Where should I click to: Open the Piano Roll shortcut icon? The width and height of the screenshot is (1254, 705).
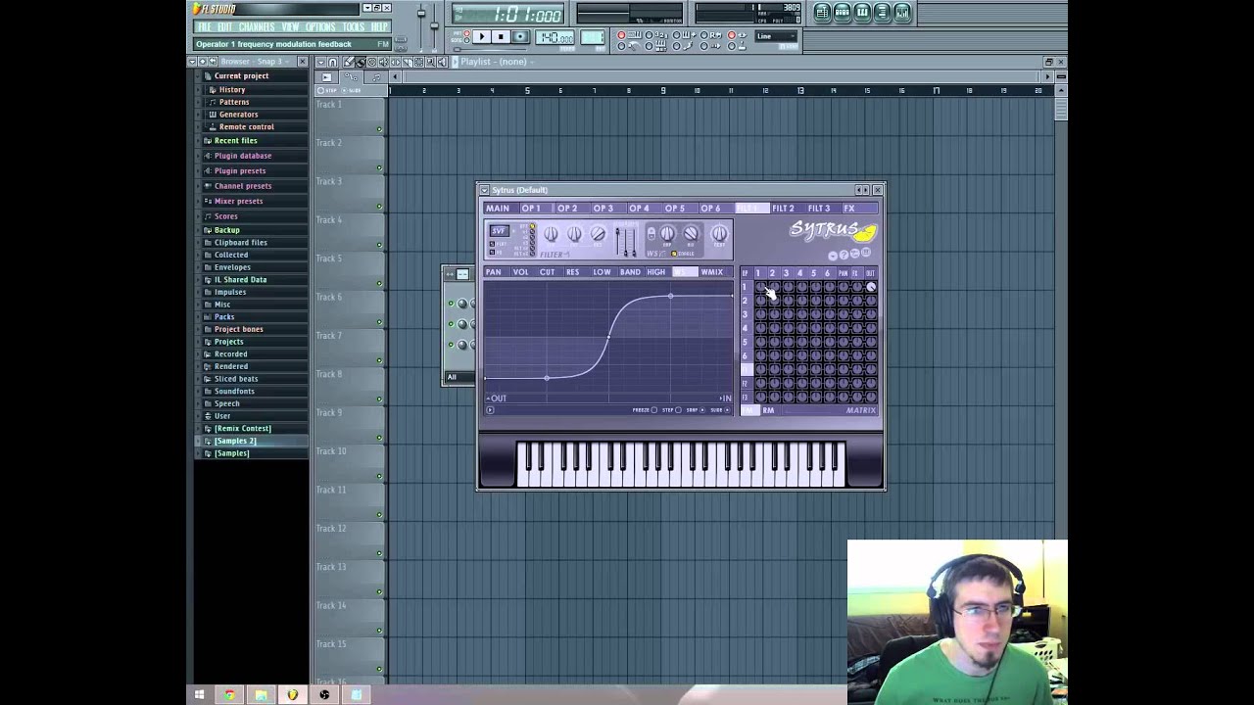coord(862,12)
